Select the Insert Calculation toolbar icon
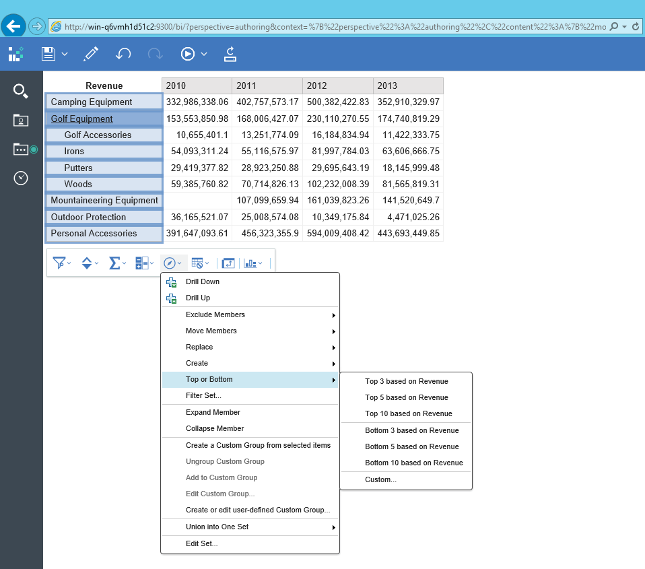645x569 pixels. [143, 263]
